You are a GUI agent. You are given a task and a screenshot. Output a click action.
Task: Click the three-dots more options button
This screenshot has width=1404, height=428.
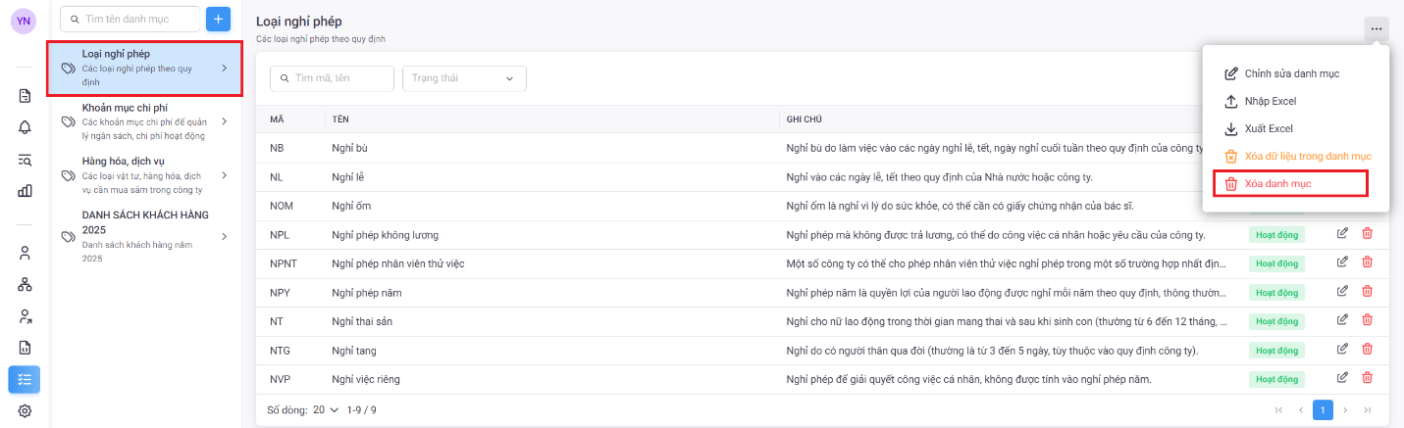(1377, 29)
